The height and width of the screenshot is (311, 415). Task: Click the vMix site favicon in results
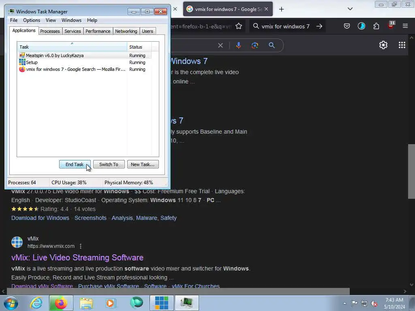[x=17, y=242]
